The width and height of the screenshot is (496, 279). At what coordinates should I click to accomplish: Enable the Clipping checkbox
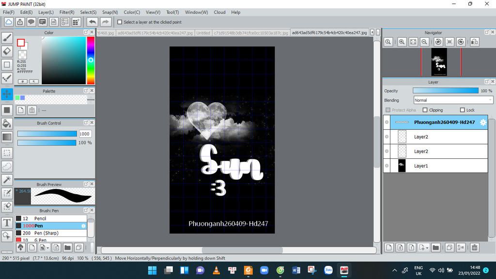tap(425, 110)
